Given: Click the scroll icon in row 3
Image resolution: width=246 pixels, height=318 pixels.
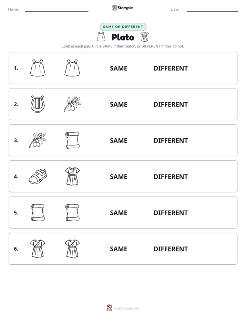Looking at the screenshot, I should coord(72,140).
